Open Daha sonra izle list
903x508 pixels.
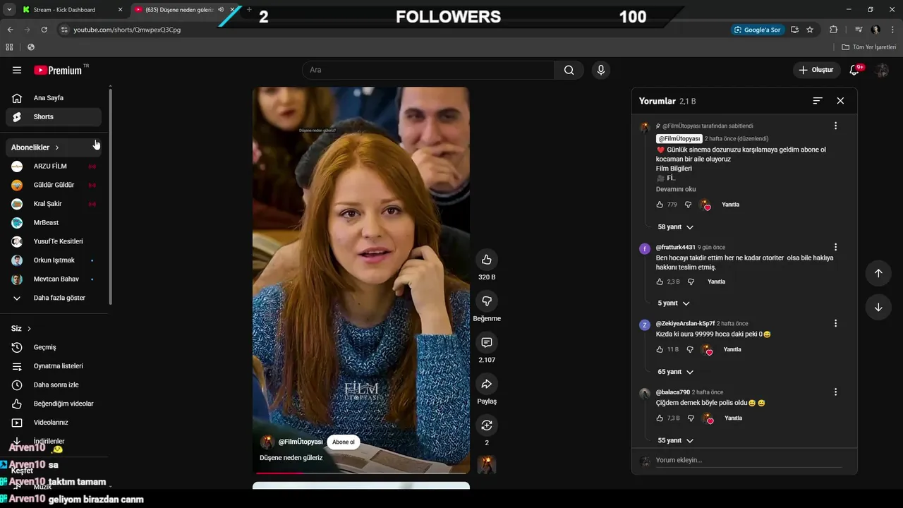[x=54, y=385]
